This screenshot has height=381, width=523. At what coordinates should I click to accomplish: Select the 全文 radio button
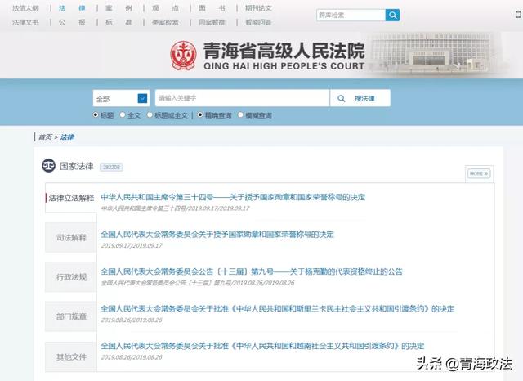point(123,114)
